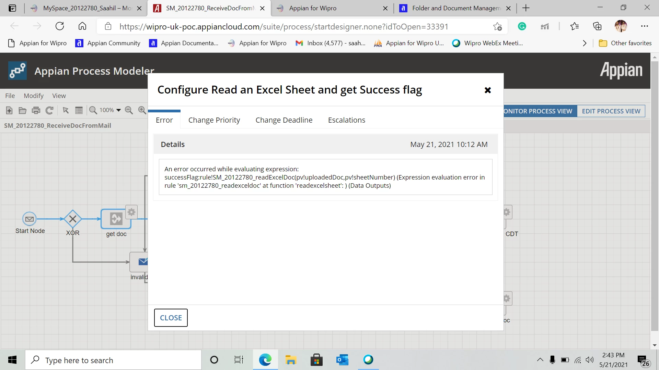Click the gear icon above get doc
This screenshot has height=370, width=659.
coord(131,212)
